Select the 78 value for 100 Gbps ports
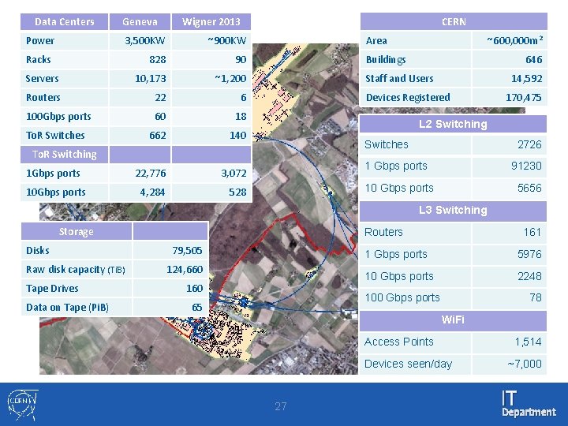This screenshot has width=568, height=426. (536, 297)
